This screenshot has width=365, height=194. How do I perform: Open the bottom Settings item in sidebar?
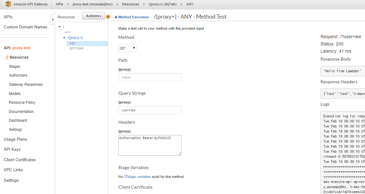(x=11, y=180)
